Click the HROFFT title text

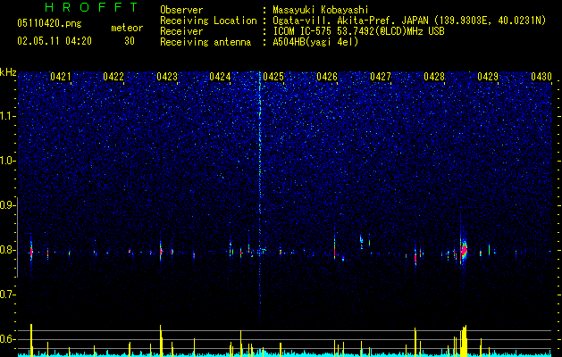(92, 7)
